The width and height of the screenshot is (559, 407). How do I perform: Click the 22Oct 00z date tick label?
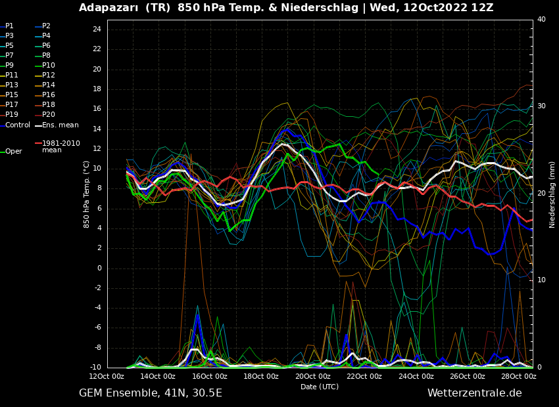(x=364, y=376)
